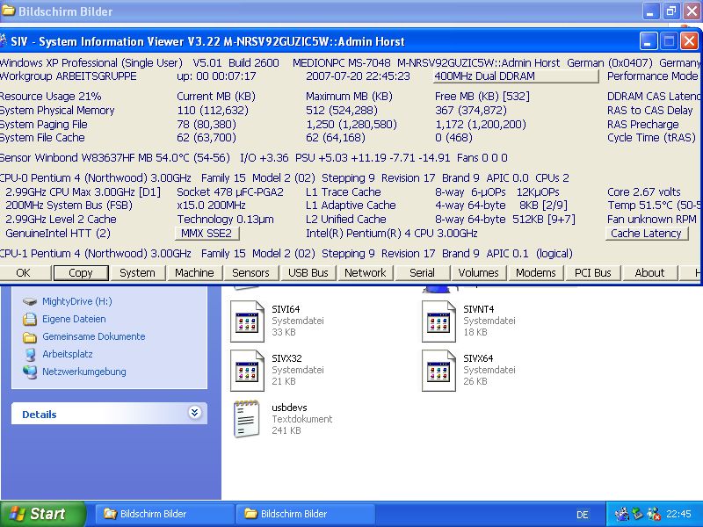703x527 pixels.
Task: Click the DE language indicator
Action: click(583, 515)
